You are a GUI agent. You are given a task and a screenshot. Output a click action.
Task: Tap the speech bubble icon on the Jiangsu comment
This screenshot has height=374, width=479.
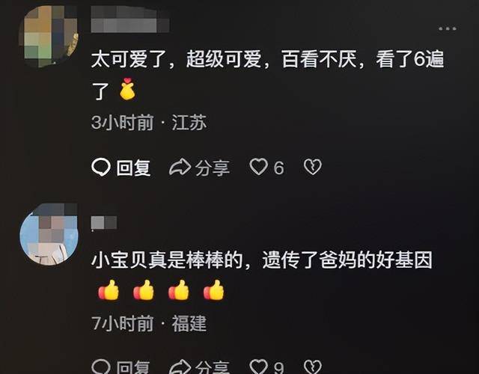100,167
